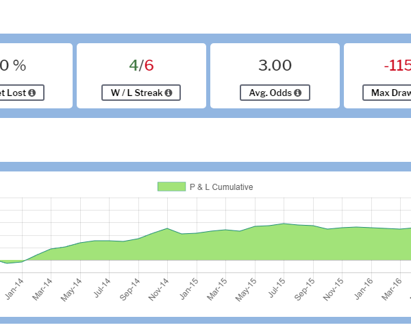Click the May-15 axis label
Image resolution: width=411 pixels, height=334 pixels.
(x=246, y=289)
